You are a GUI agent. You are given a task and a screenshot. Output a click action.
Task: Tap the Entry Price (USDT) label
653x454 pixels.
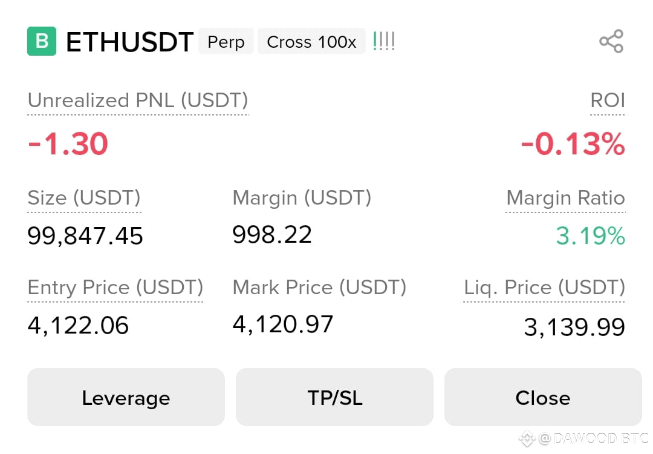115,288
